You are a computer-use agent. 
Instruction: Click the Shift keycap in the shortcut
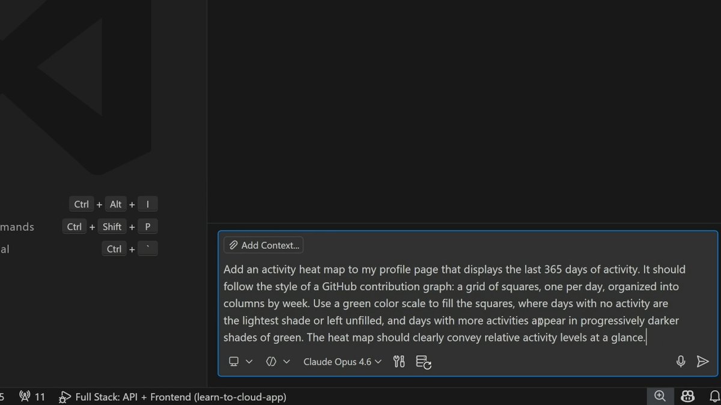click(112, 226)
